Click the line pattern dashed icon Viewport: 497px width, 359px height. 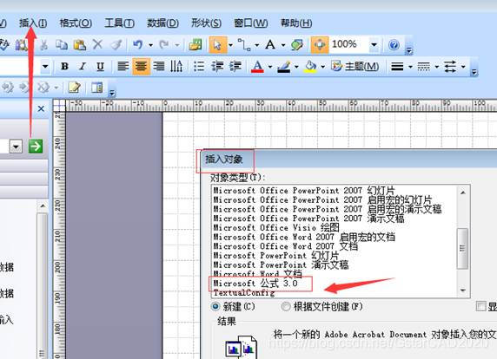click(423, 67)
